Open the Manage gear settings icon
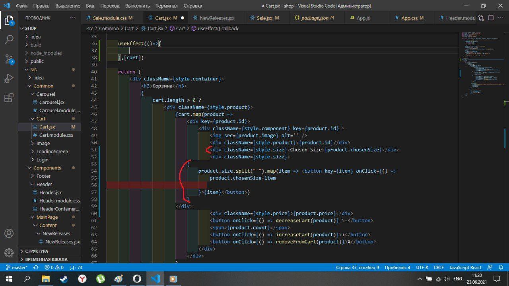509x286 pixels. [9, 253]
